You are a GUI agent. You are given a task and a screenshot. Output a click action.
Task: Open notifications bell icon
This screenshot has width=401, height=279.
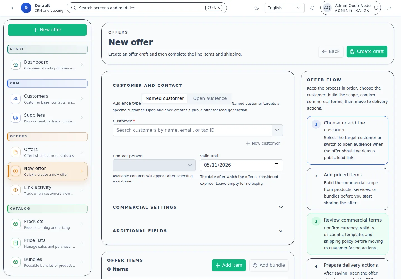(312, 8)
